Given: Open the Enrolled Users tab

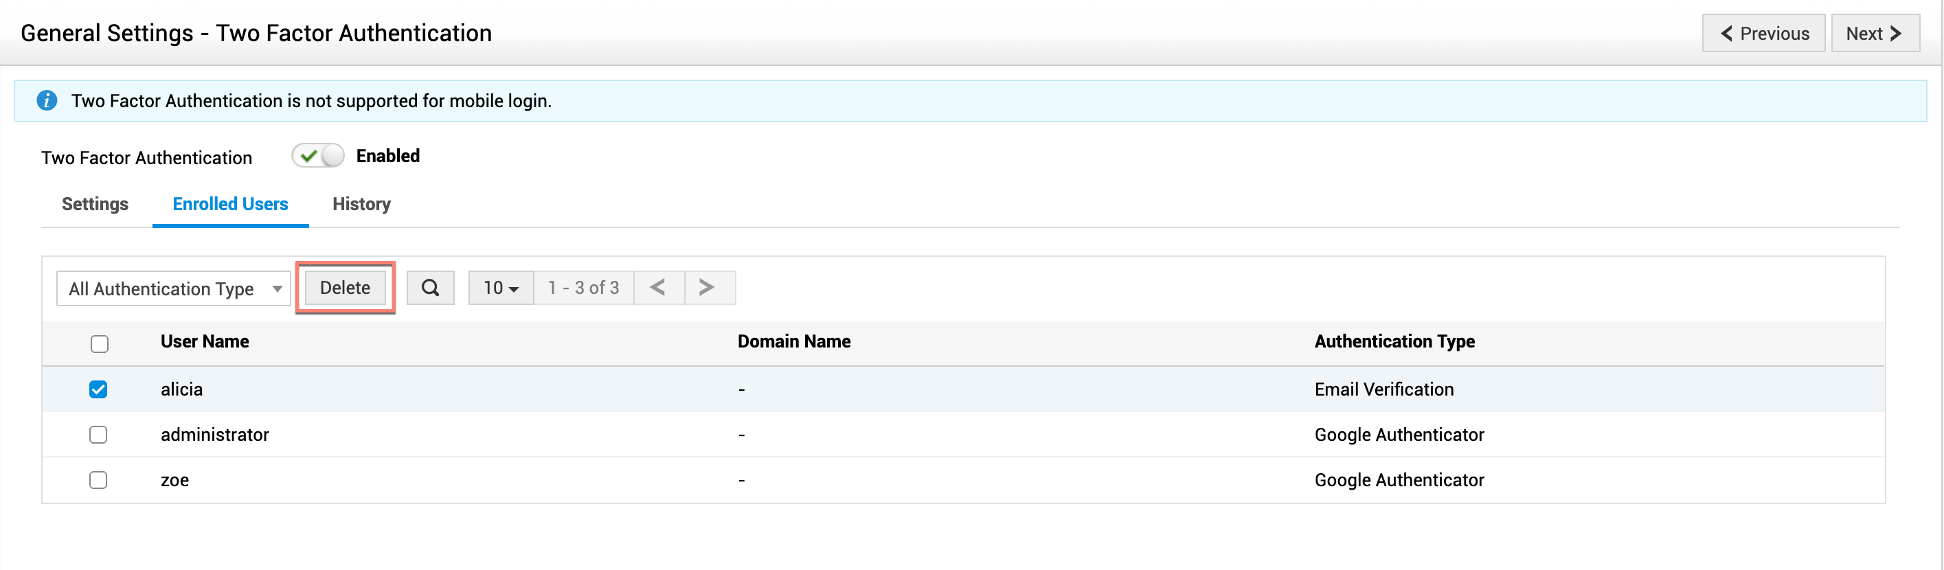Looking at the screenshot, I should (x=230, y=205).
